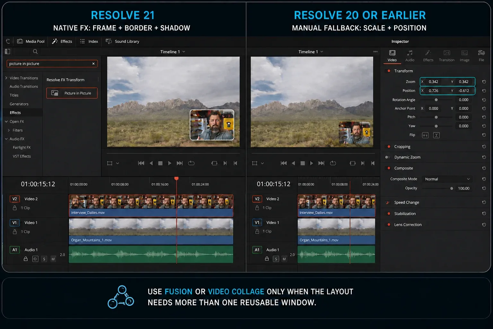
Task: Switch to Inspector Effects tab
Action: [x=428, y=56]
